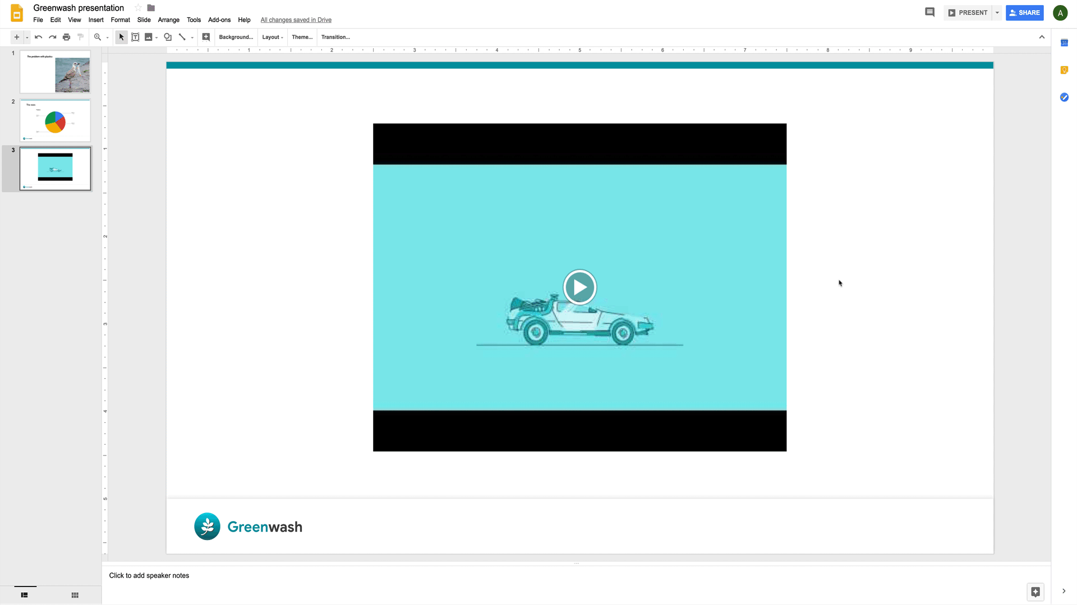Hide the menus with collapse chevron
Viewport: 1077px width, 605px height.
tap(1042, 37)
